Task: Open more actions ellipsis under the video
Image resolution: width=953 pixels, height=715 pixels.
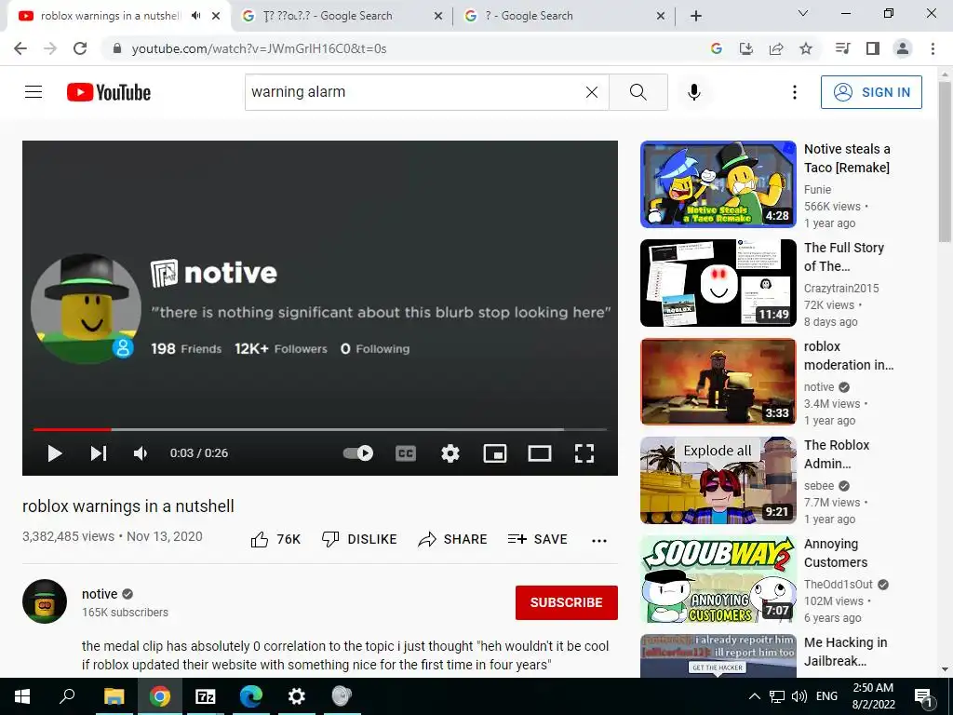Action: coord(599,541)
